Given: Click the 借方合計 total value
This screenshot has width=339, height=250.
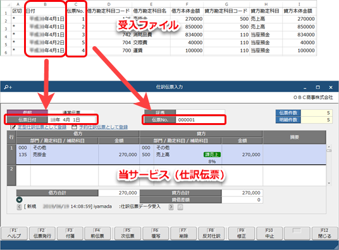Looking at the screenshot, I should click(x=119, y=193).
